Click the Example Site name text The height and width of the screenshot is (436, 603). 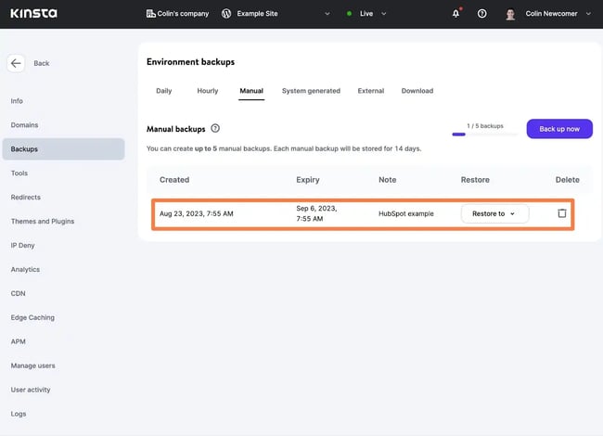click(x=257, y=14)
